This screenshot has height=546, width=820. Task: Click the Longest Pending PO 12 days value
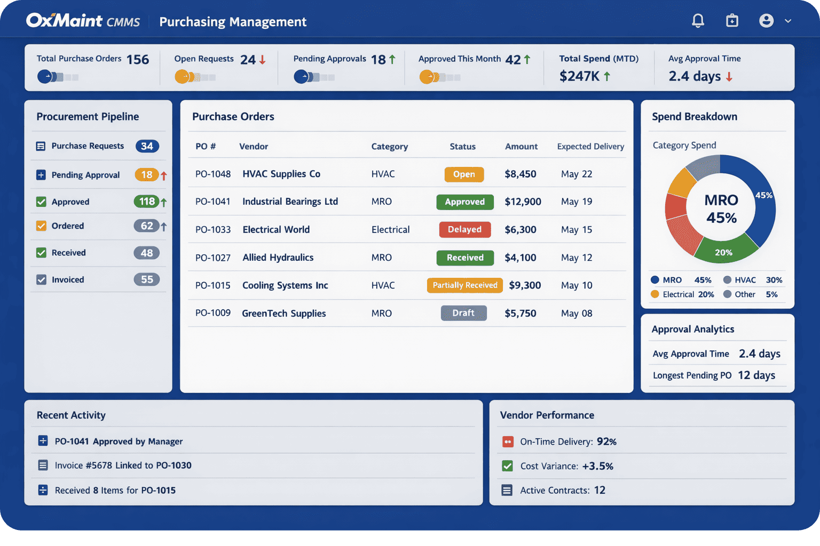(x=756, y=375)
